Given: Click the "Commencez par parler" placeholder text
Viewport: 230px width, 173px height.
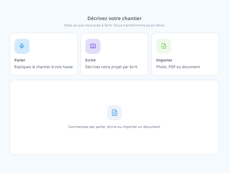Looking at the screenshot, I should point(114,127).
